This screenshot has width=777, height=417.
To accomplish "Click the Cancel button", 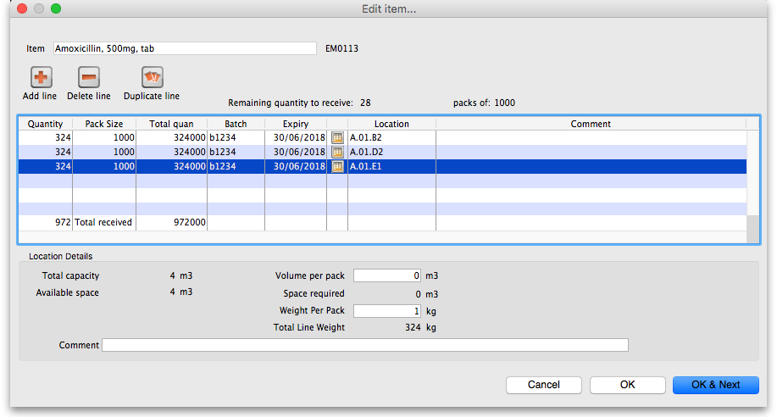I will tap(544, 385).
